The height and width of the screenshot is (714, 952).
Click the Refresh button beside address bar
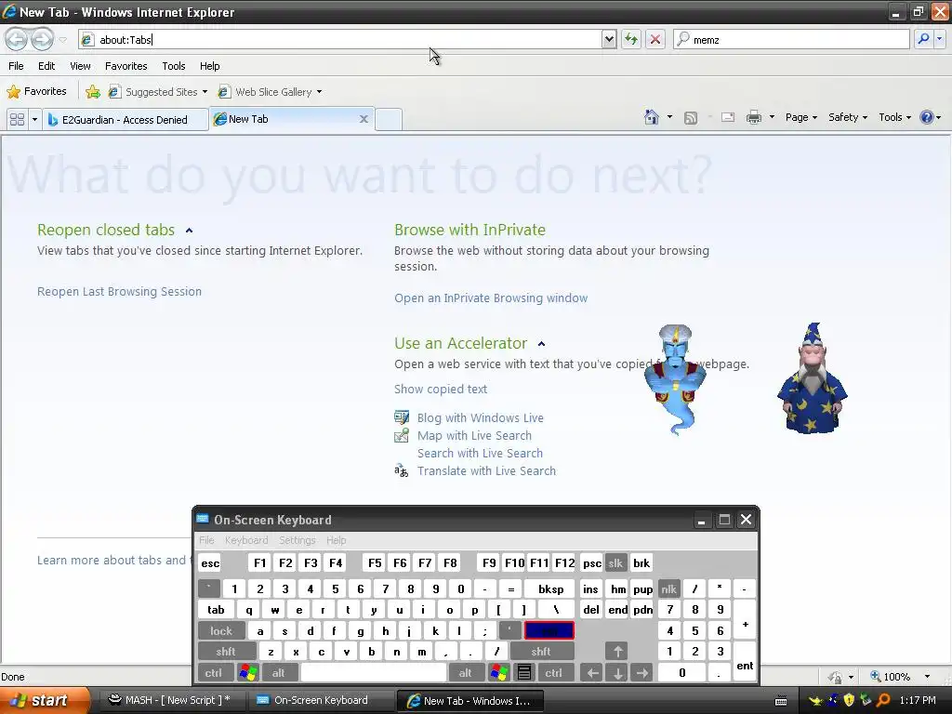click(x=631, y=39)
